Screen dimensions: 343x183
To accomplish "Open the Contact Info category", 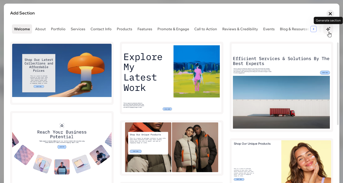I will click(x=101, y=29).
